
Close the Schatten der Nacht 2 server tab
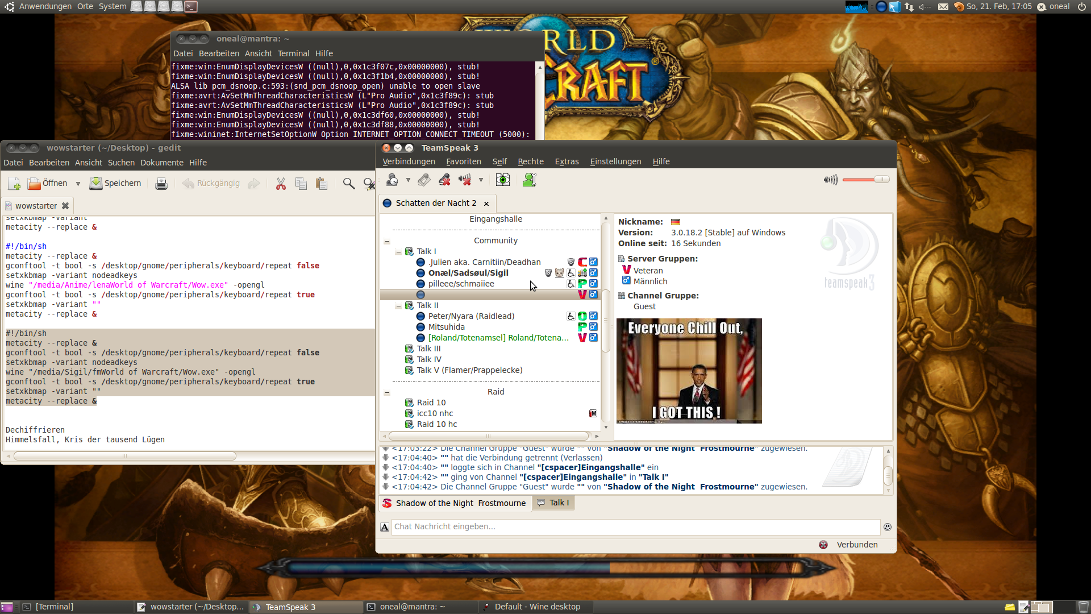[486, 204]
